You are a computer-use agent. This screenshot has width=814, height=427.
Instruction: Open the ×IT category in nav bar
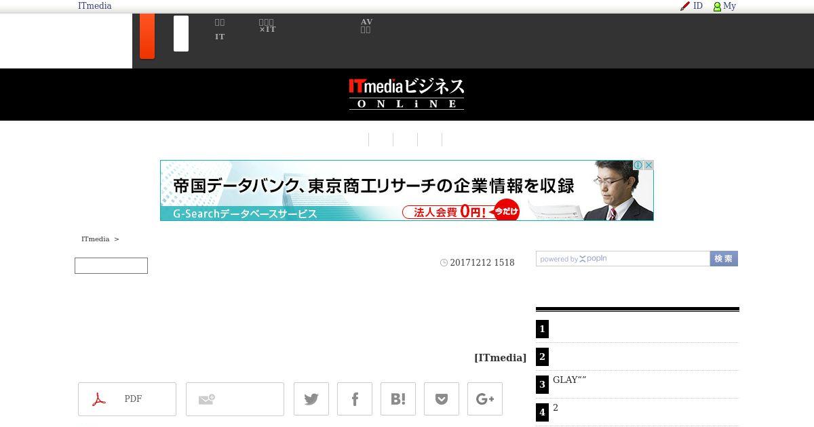267,26
